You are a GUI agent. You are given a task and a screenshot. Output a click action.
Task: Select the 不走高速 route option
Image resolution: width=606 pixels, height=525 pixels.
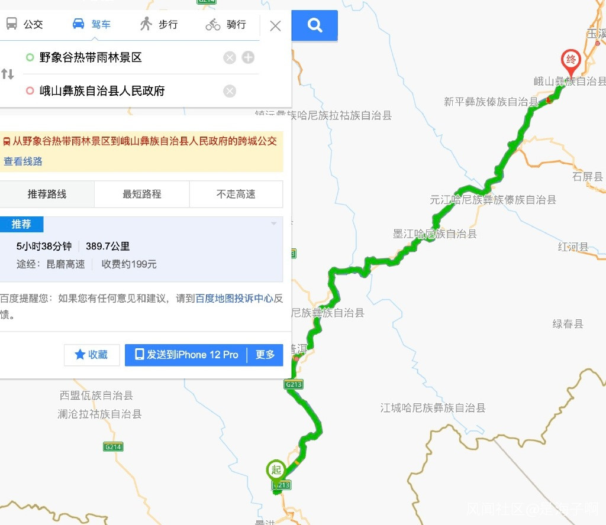coord(236,194)
